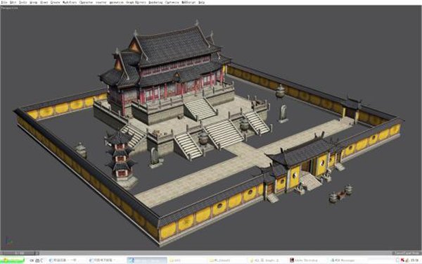Open the Group menu
Screen dimensions: 422x264
[x=33, y=2]
